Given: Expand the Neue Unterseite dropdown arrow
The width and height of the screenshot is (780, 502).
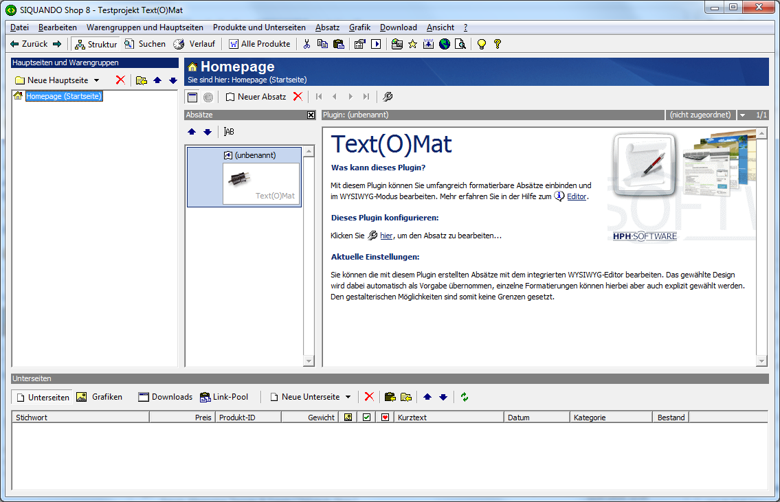Looking at the screenshot, I should pyautogui.click(x=348, y=397).
